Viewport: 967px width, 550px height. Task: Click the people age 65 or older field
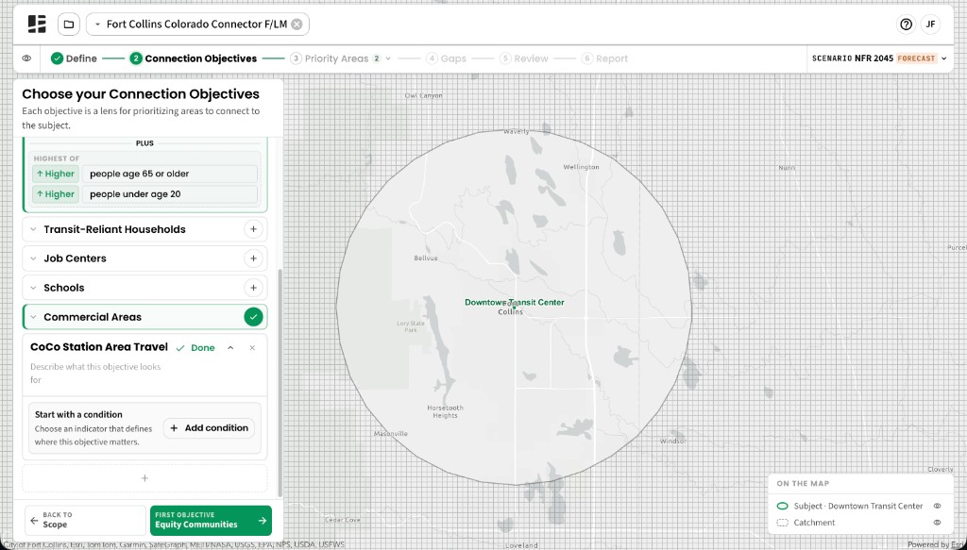click(170, 174)
